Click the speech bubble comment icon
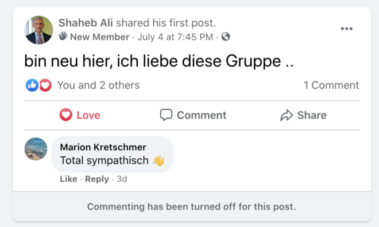This screenshot has width=379, height=227. [x=166, y=115]
